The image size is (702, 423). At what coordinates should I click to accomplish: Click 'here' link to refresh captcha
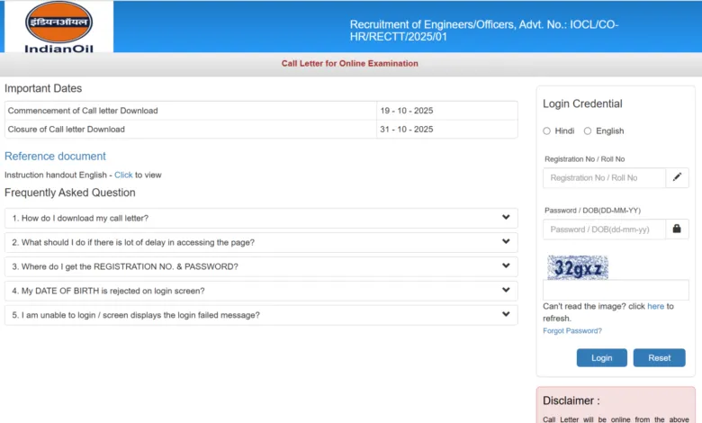click(655, 306)
